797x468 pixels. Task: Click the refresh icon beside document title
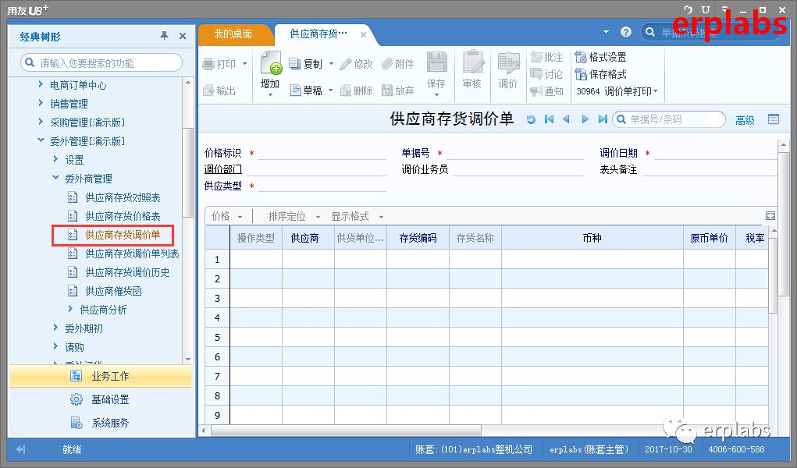tap(531, 119)
